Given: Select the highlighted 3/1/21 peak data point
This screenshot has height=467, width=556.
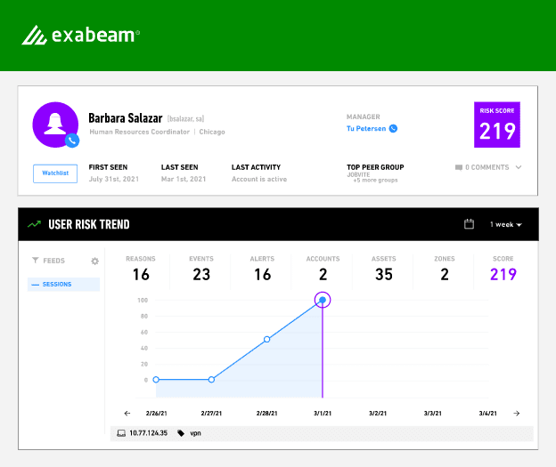Looking at the screenshot, I should tap(323, 300).
